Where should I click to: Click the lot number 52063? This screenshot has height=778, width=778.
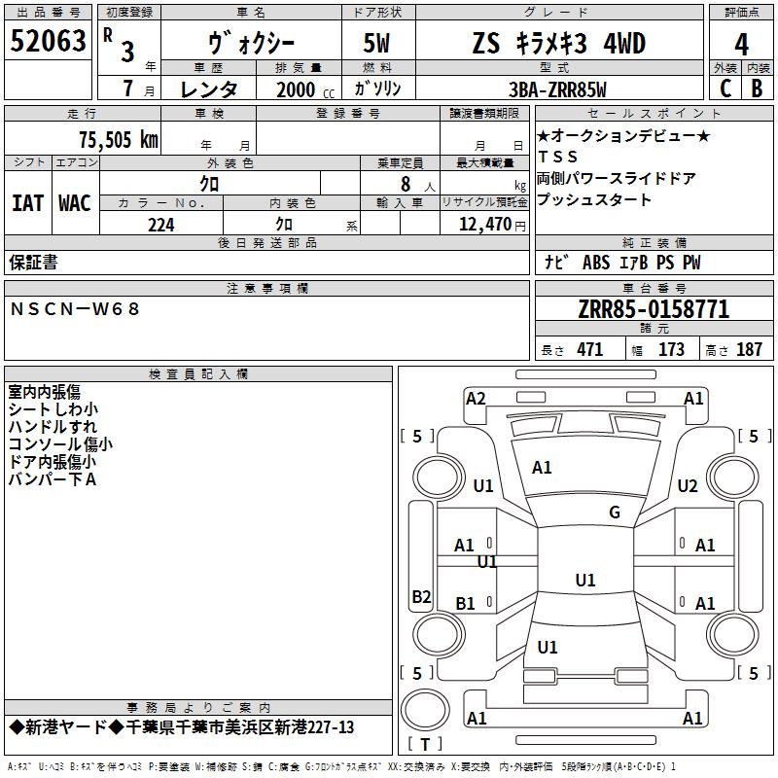pos(48,41)
